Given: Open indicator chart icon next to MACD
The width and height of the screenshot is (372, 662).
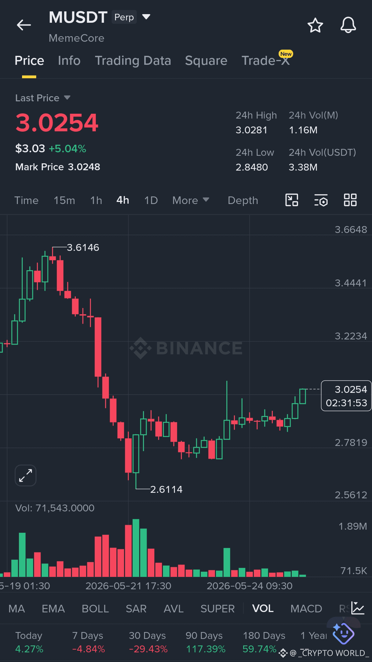Looking at the screenshot, I should click(x=358, y=608).
